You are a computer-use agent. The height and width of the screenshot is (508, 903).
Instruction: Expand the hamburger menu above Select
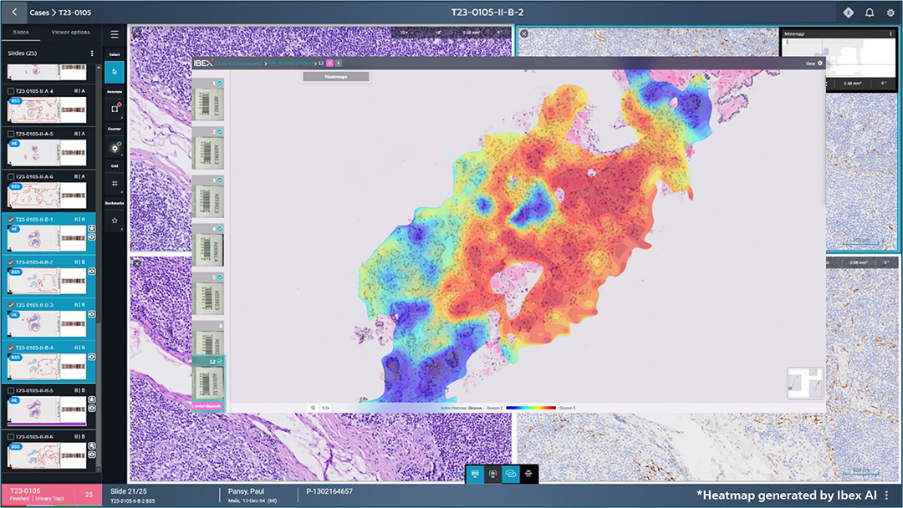[115, 34]
